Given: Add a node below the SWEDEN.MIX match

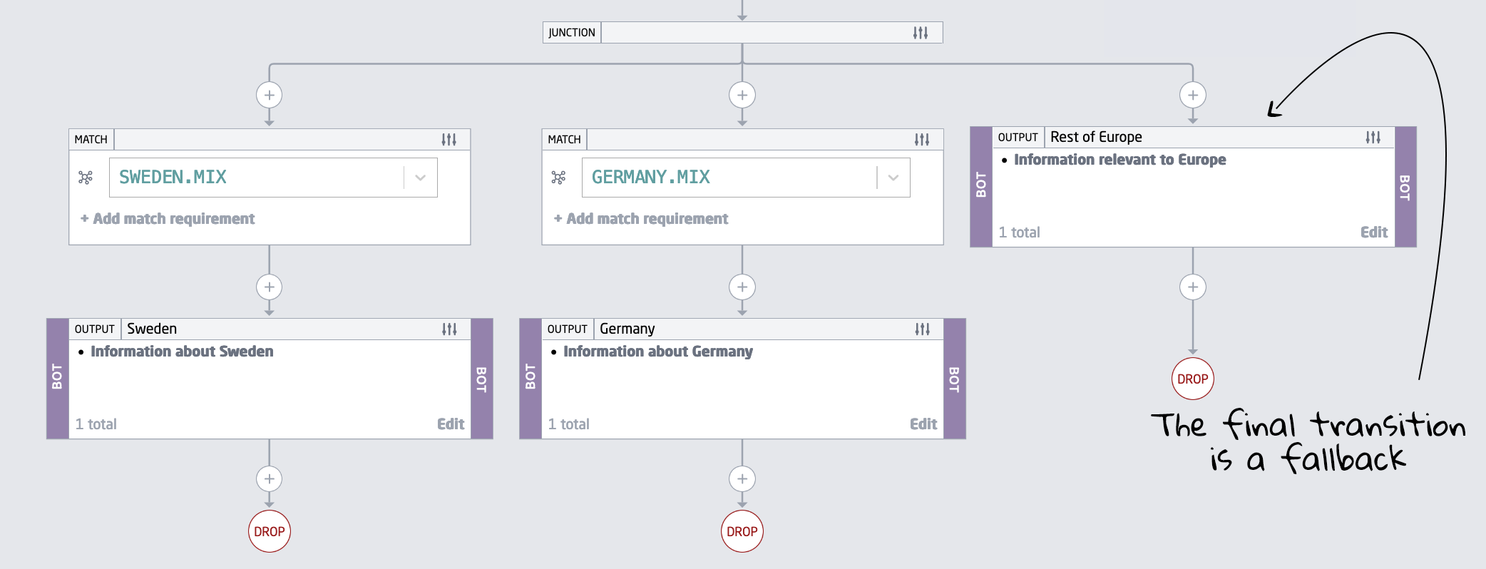Looking at the screenshot, I should tap(270, 287).
